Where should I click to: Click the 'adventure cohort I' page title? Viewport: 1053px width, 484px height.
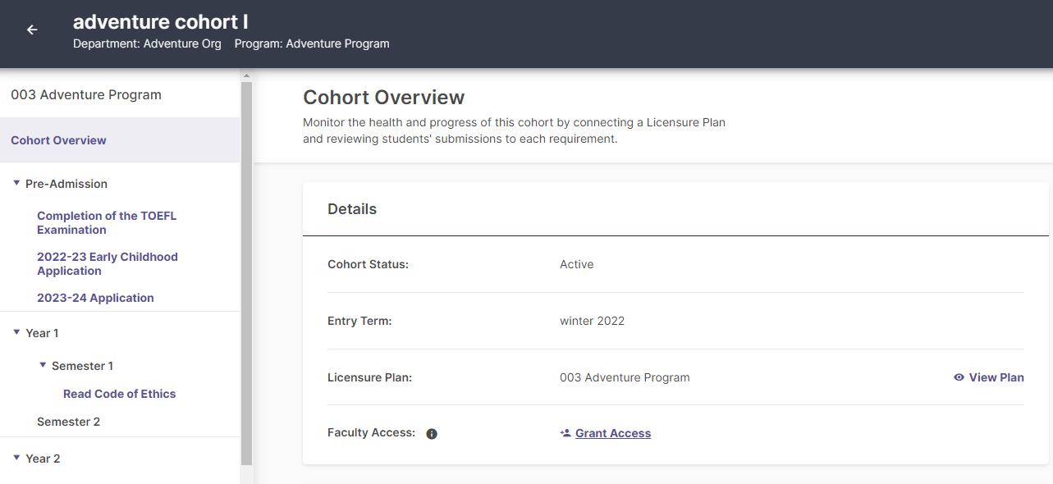coord(161,22)
